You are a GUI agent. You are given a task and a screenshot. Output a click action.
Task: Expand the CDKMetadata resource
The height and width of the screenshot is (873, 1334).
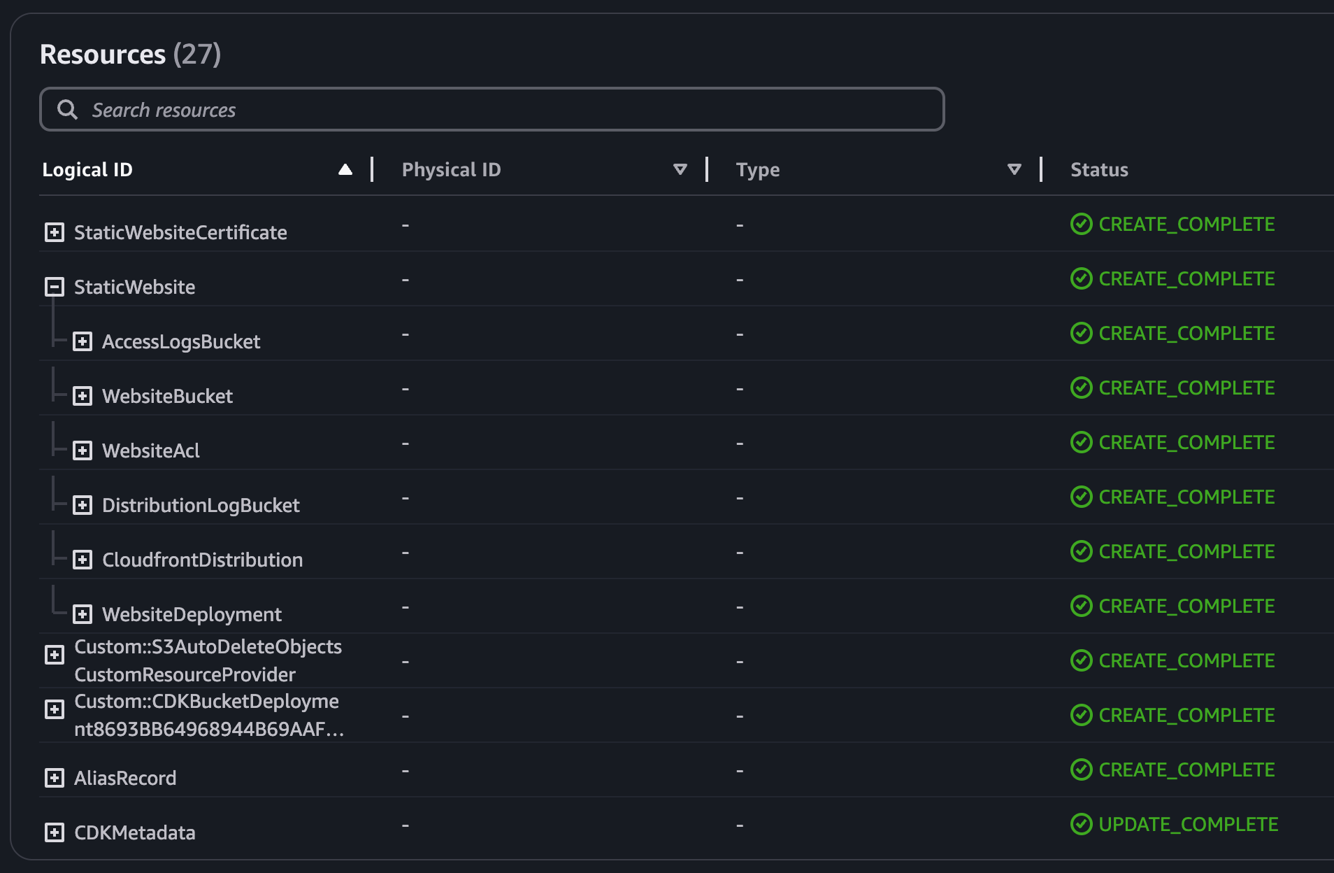55,832
